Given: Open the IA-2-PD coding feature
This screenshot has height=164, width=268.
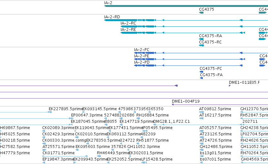Looking at the screenshot, I should (142, 62).
